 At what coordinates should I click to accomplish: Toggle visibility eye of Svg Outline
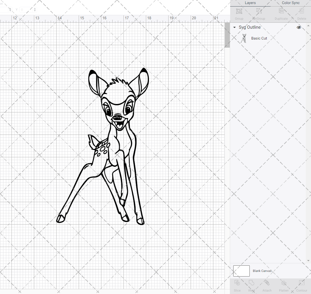299,27
